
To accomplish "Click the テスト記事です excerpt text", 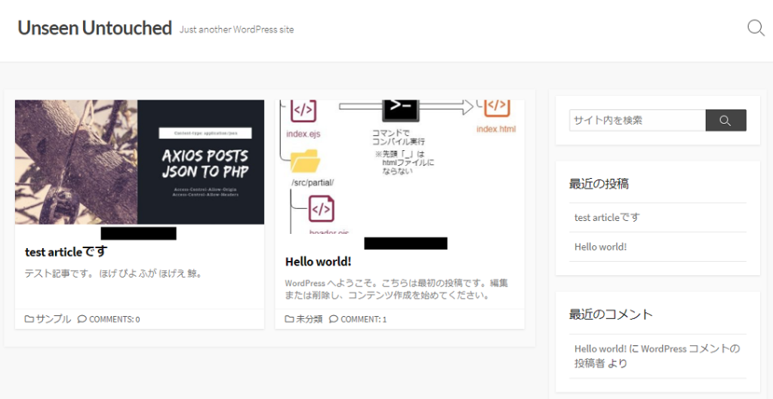I will click(x=114, y=273).
